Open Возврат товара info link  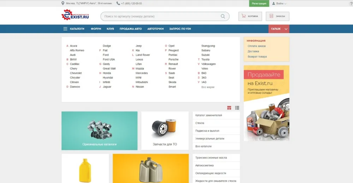coord(257,57)
